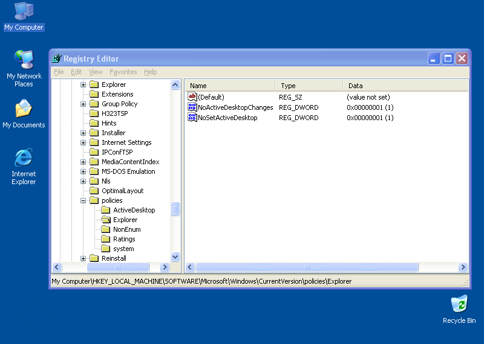This screenshot has height=344, width=484.
Task: Sort values by the Name column header
Action: [x=231, y=86]
